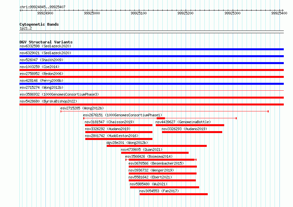Select nsv3054553 (Fan2017) label
Image resolution: width=293 pixels, height=207 pixels.
point(159,191)
